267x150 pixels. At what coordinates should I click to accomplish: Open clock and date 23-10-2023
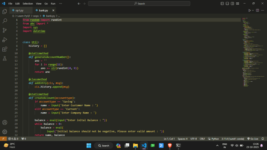(252, 146)
